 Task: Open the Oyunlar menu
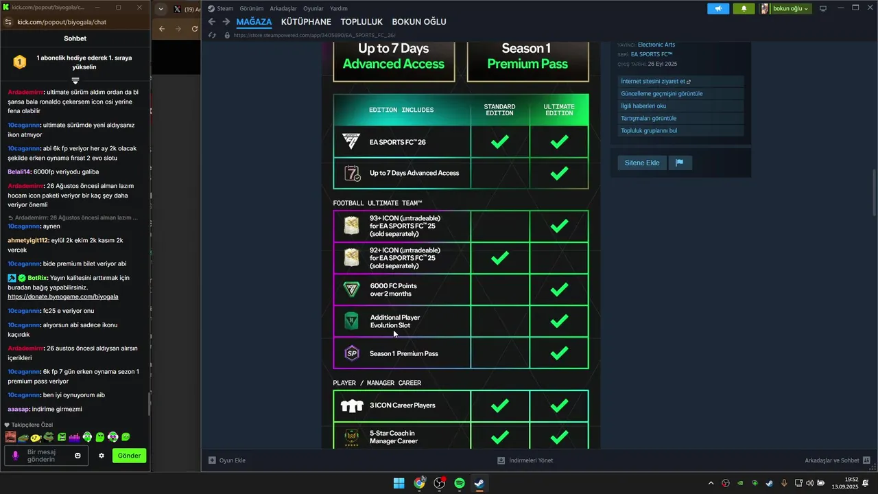(313, 9)
